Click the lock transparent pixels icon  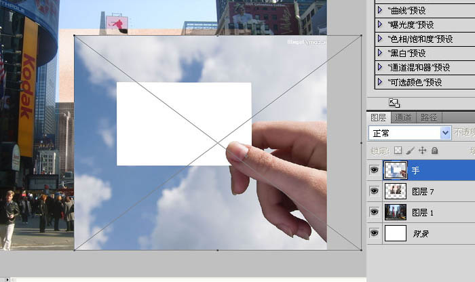(398, 150)
